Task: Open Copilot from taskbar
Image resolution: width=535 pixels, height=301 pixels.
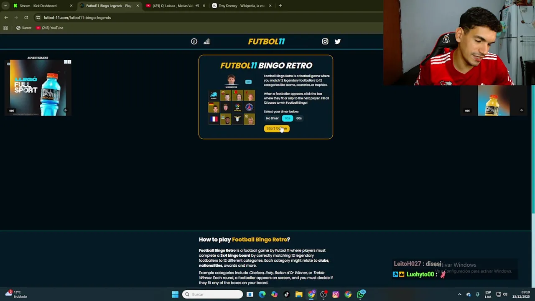Action: click(x=274, y=294)
